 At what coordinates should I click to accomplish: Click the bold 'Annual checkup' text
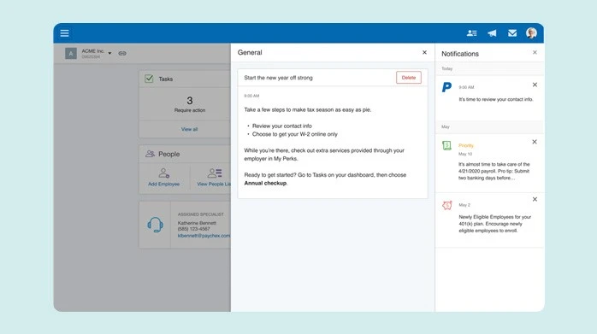(265, 183)
